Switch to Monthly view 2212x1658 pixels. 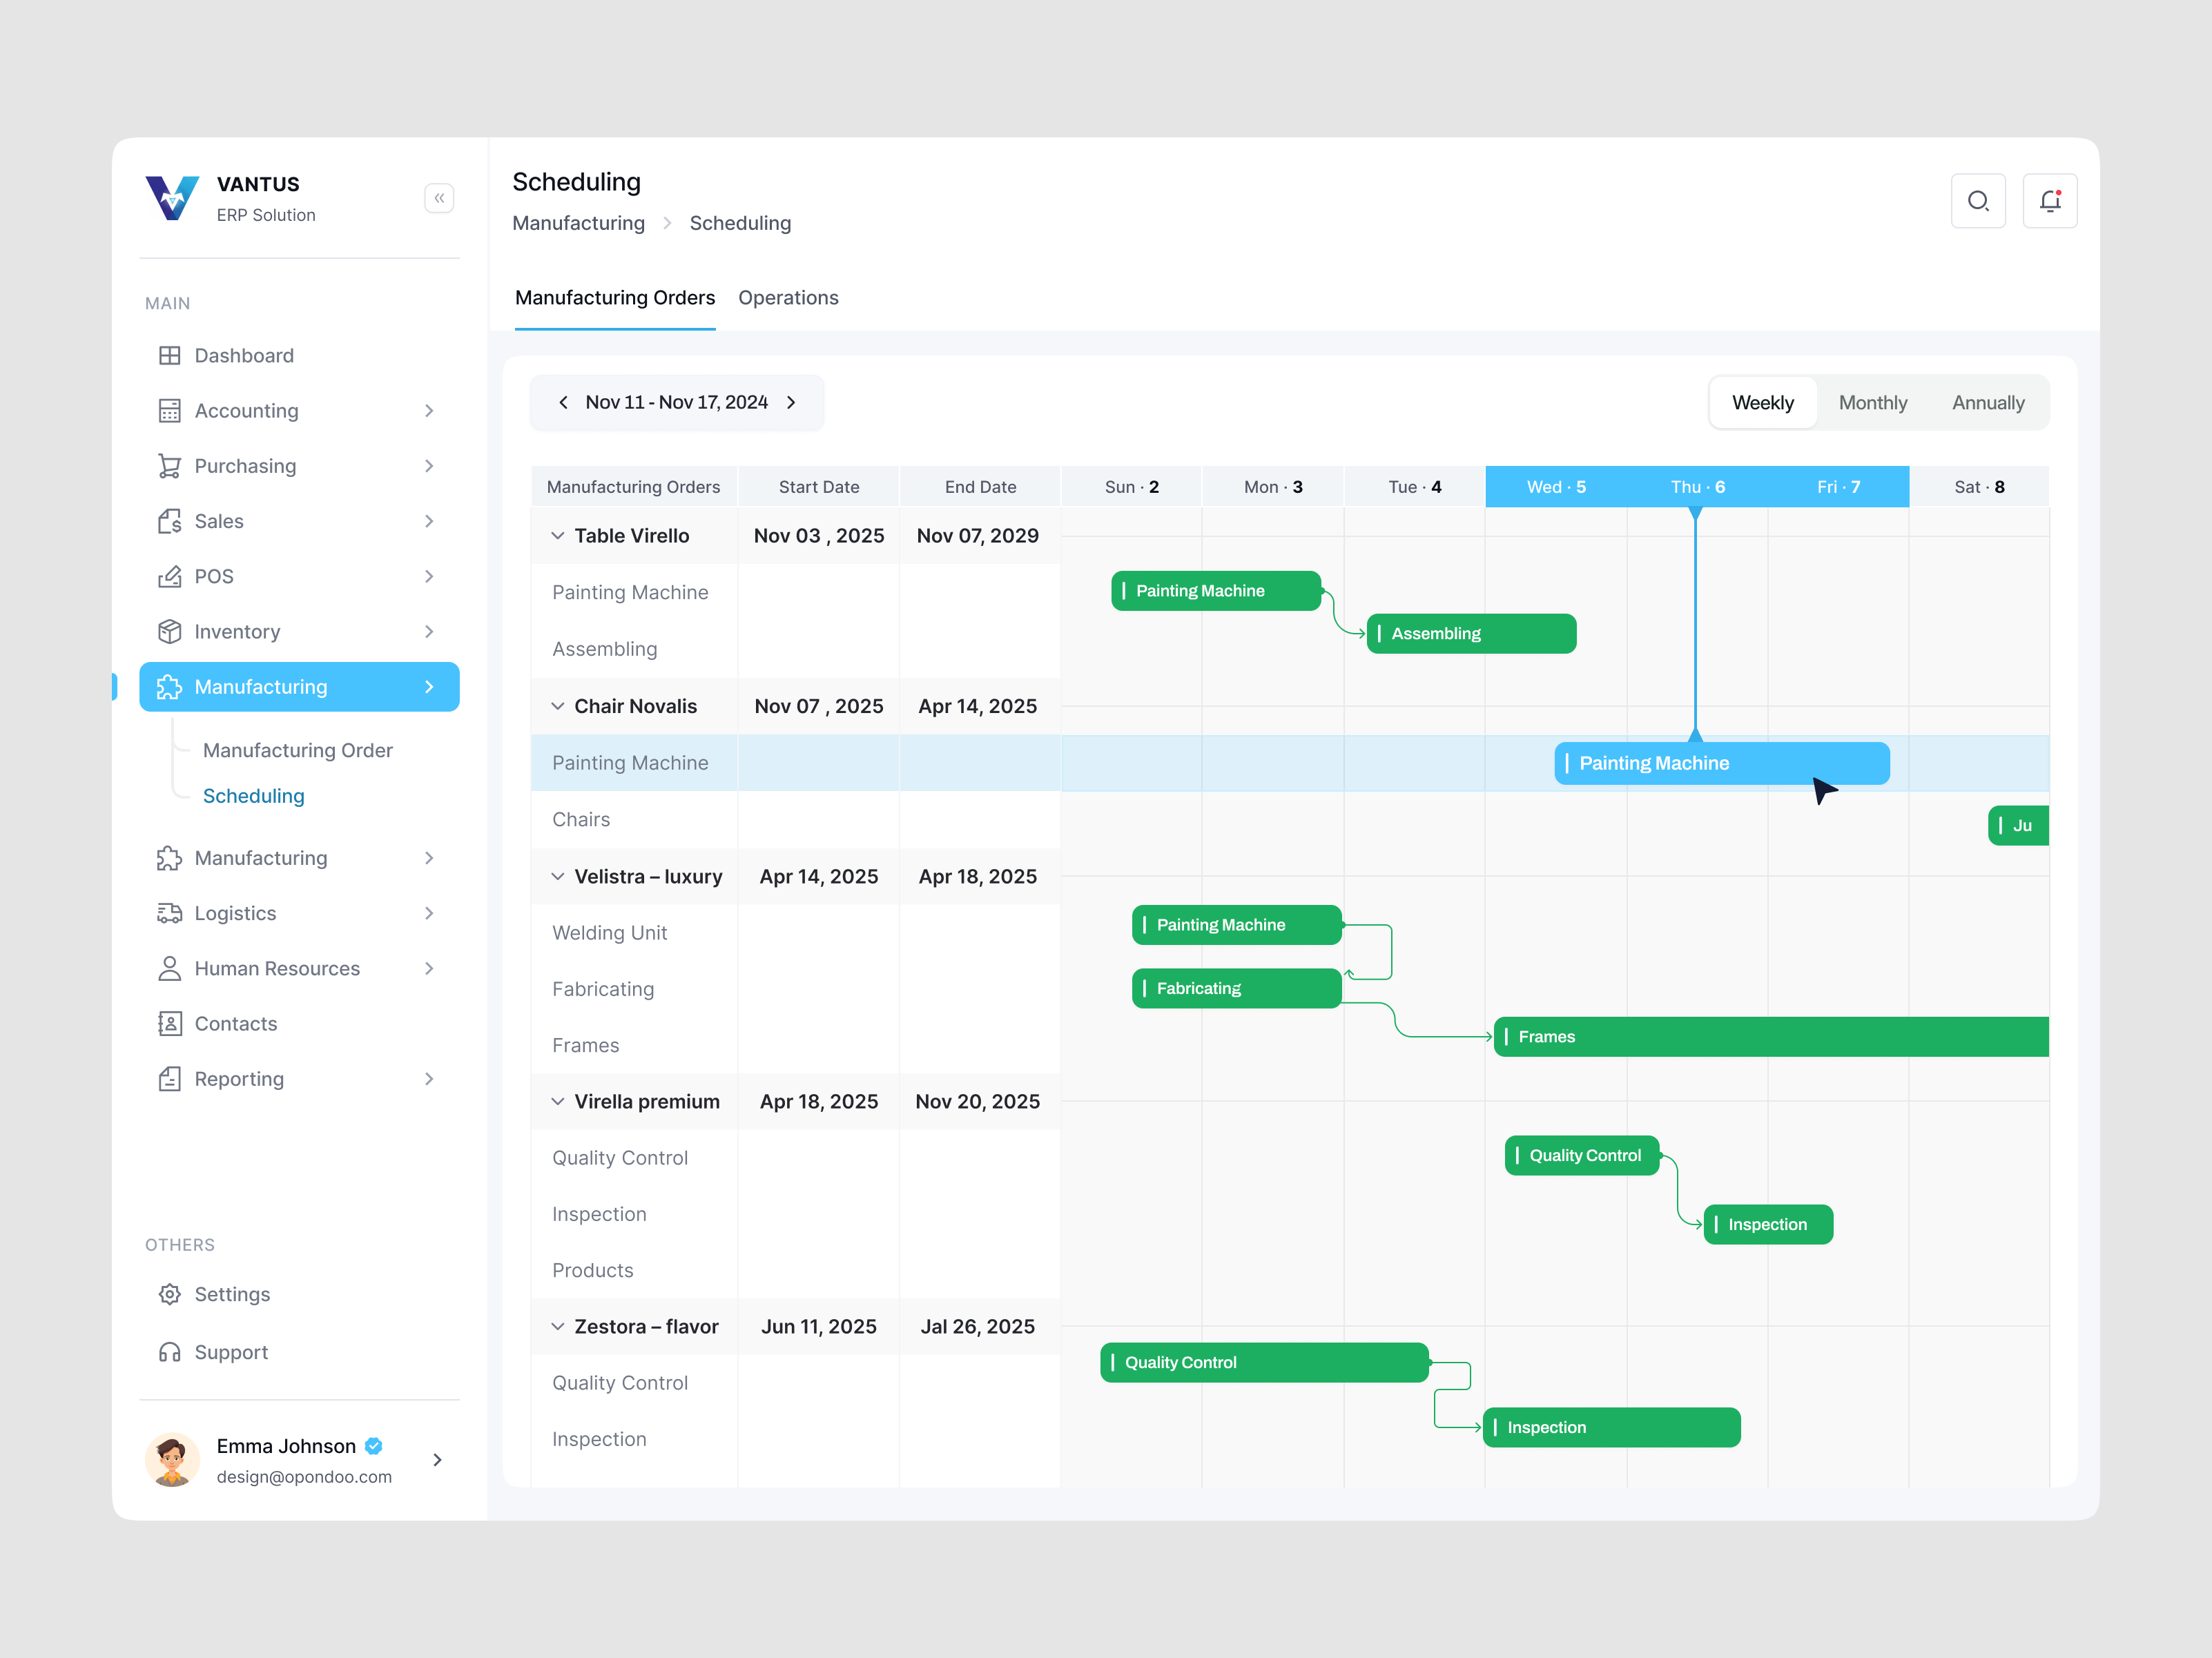[1872, 403]
